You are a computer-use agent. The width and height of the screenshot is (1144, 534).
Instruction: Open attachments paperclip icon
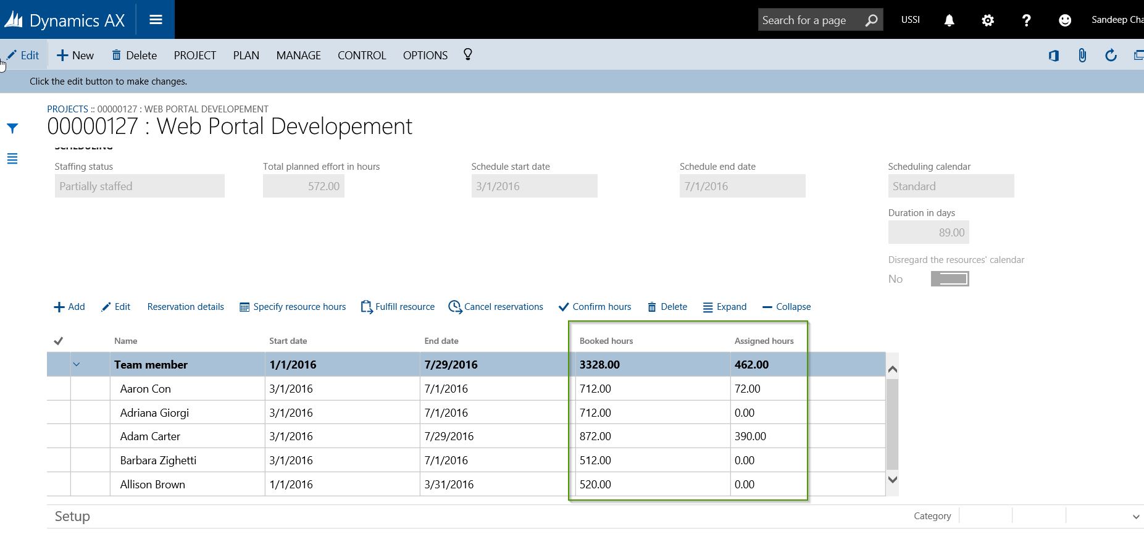pos(1082,56)
